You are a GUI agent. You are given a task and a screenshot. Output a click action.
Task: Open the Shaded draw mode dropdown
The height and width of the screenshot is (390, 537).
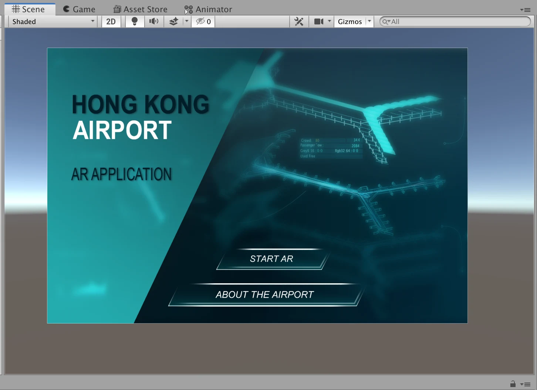(x=53, y=21)
